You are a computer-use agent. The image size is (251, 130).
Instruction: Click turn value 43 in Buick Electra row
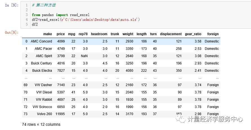click(x=155, y=71)
